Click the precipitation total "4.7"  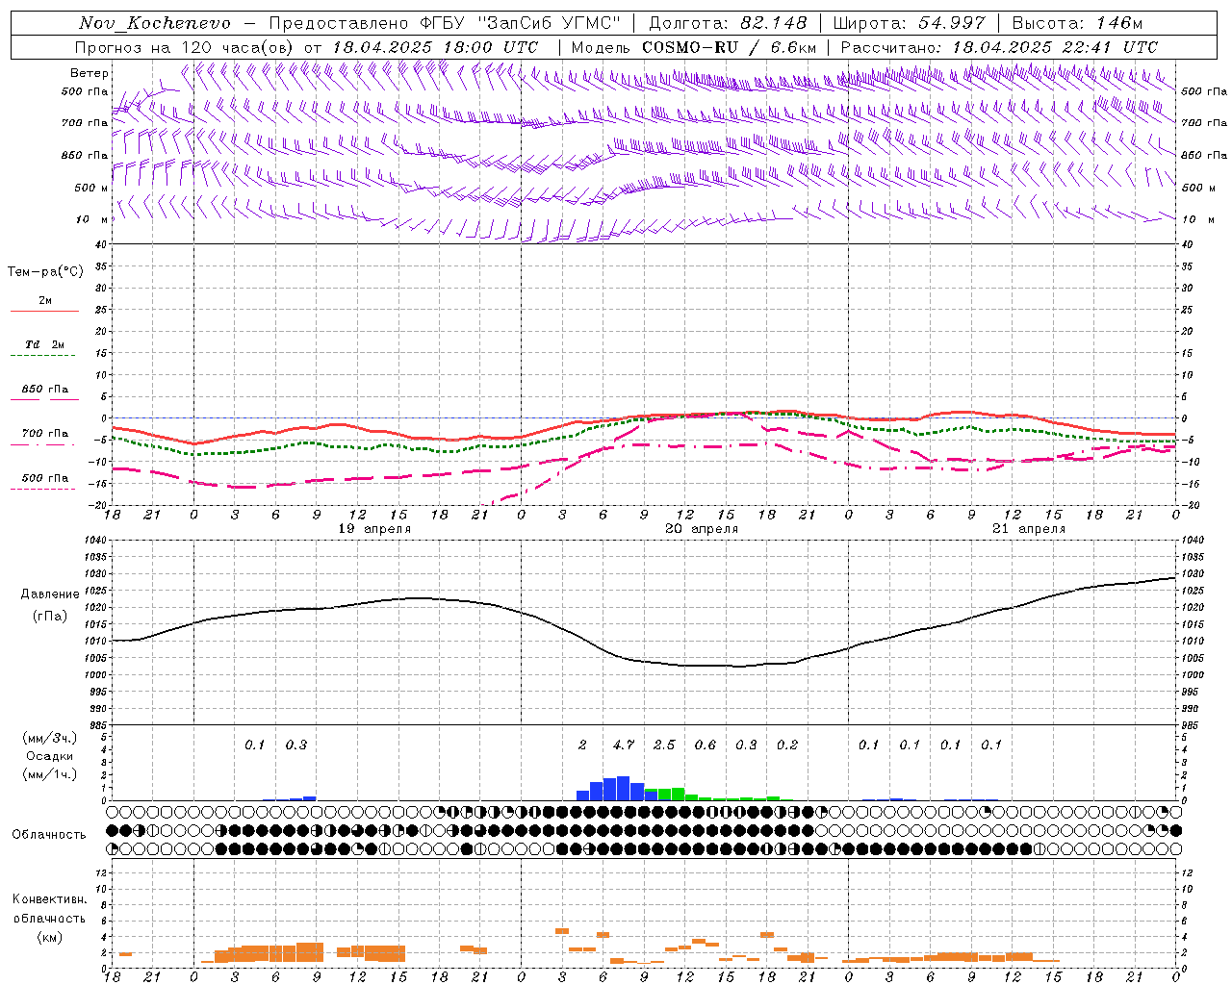[624, 745]
